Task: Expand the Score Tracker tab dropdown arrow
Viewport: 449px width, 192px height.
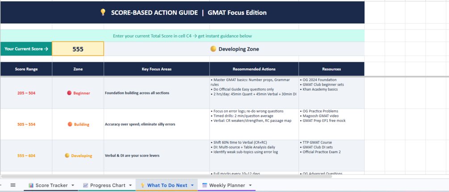Action: [73, 185]
